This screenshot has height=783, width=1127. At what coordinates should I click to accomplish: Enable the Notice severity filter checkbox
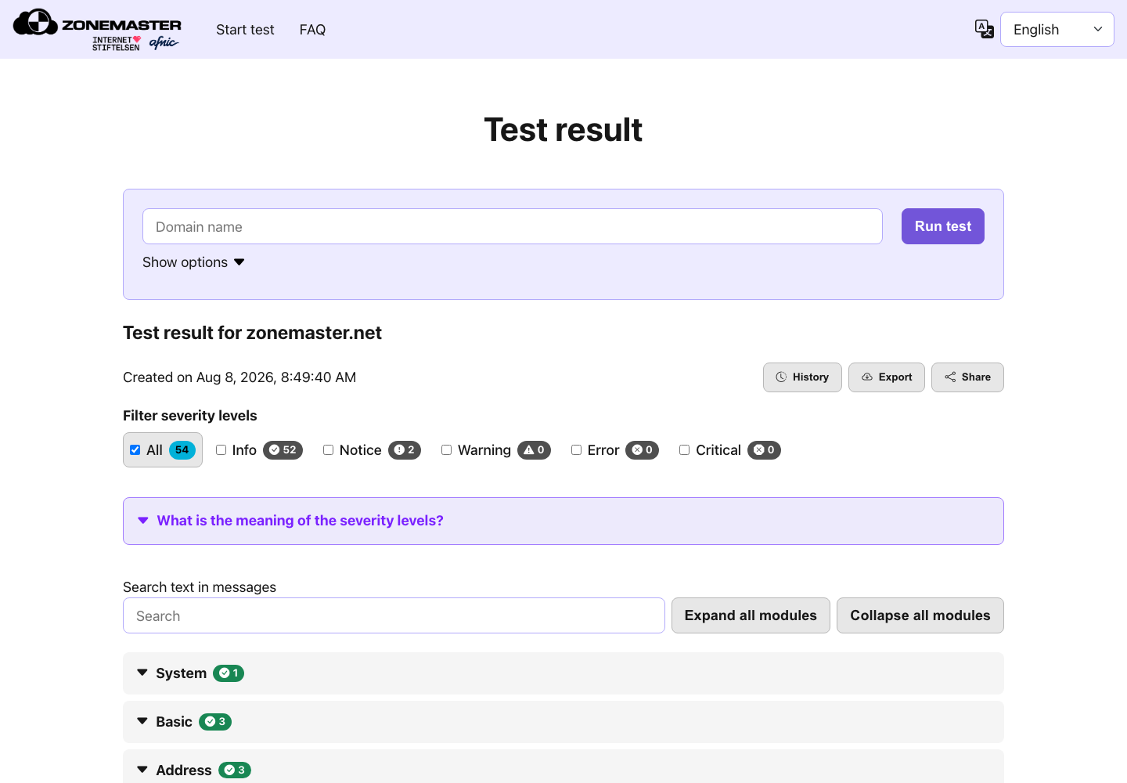pos(328,450)
